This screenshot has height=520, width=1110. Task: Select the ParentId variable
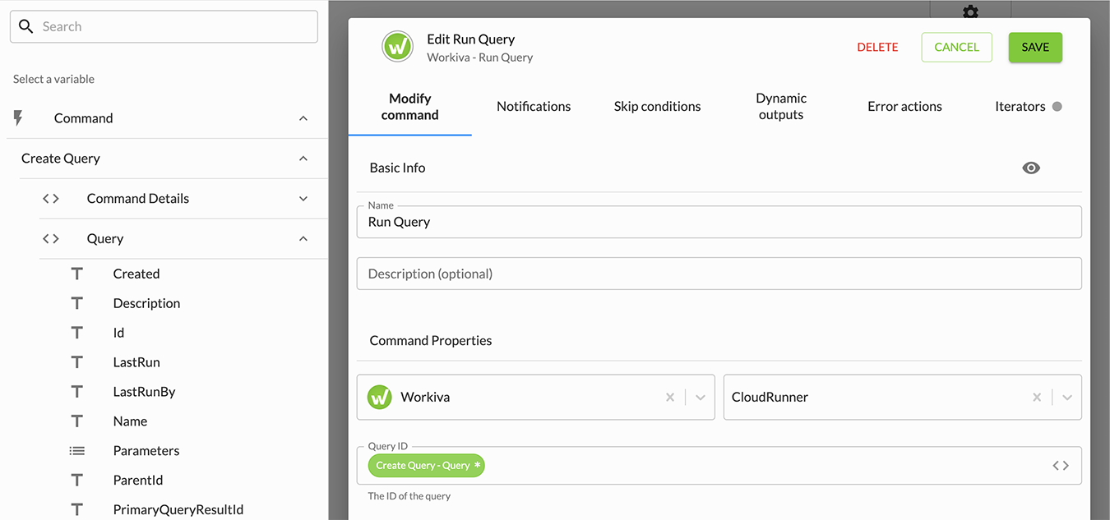(x=137, y=481)
